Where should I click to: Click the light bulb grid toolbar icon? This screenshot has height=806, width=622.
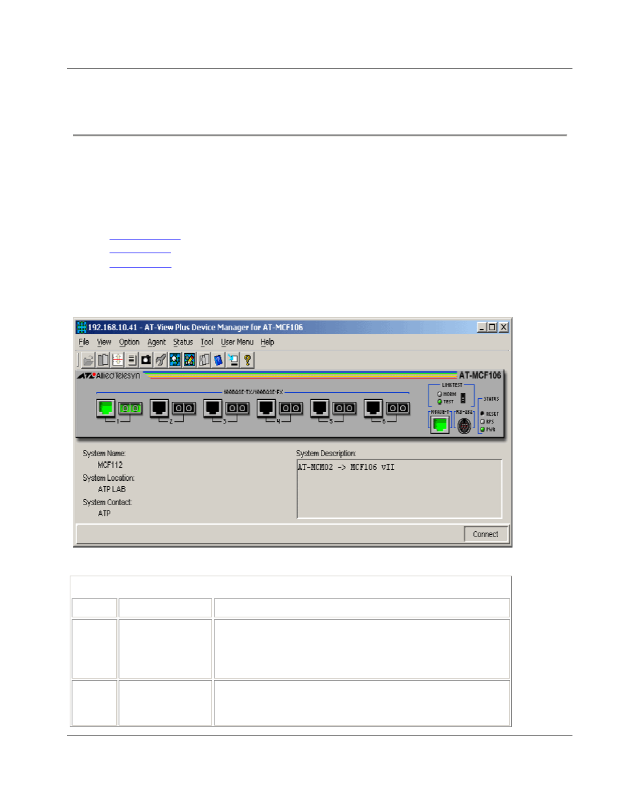175,360
